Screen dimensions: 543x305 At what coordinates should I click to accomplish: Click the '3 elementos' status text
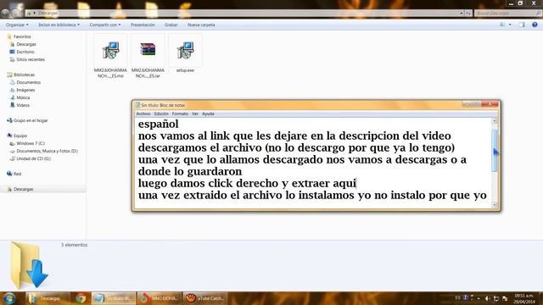coord(75,245)
